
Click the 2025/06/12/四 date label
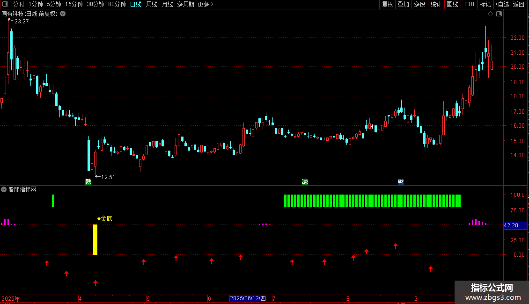pyautogui.click(x=248, y=298)
